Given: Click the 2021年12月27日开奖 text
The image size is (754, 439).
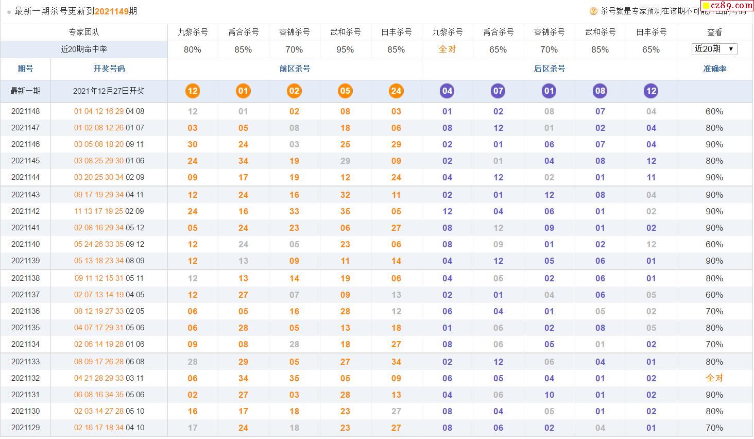Looking at the screenshot, I should (x=109, y=91).
